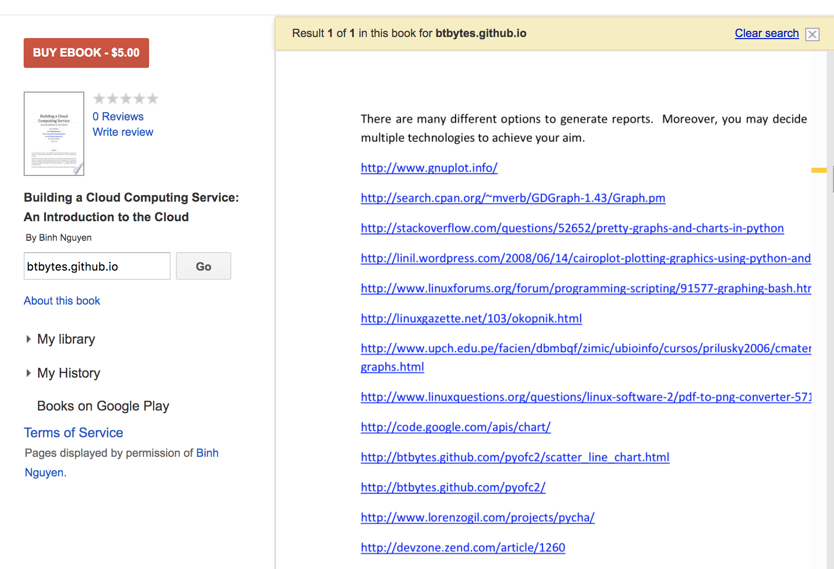Expand the My library section

point(66,340)
